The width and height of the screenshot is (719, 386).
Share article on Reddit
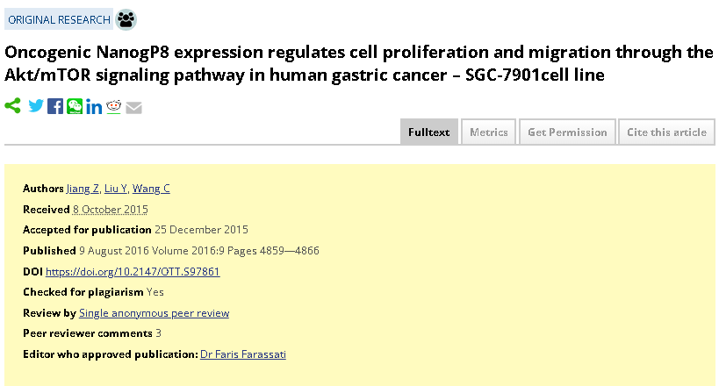[114, 107]
